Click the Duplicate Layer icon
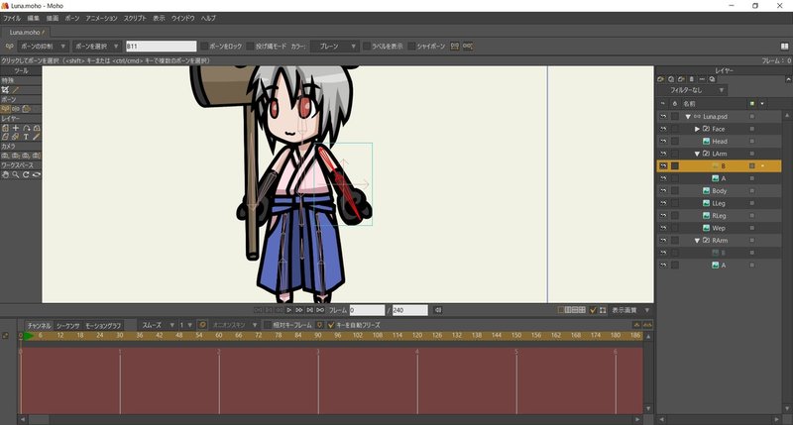Image resolution: width=793 pixels, height=425 pixels. click(x=671, y=79)
